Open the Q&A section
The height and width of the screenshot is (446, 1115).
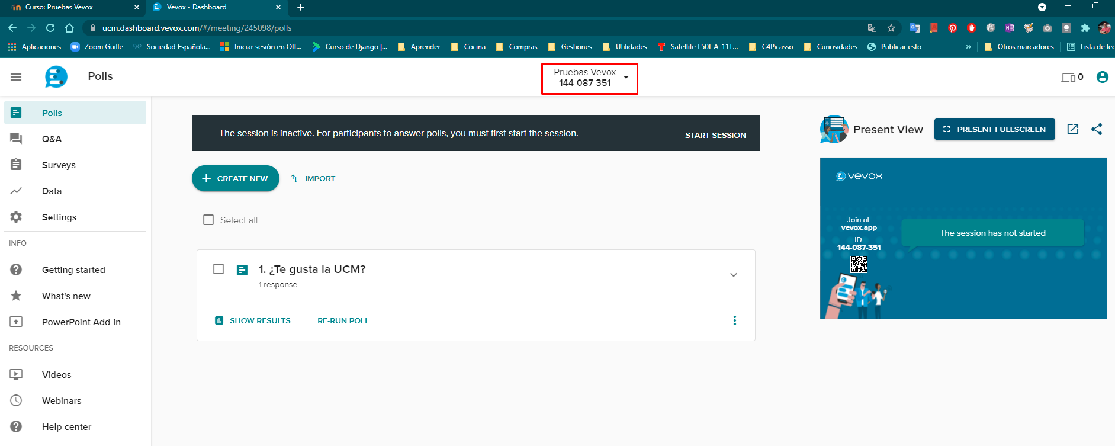pos(75,139)
